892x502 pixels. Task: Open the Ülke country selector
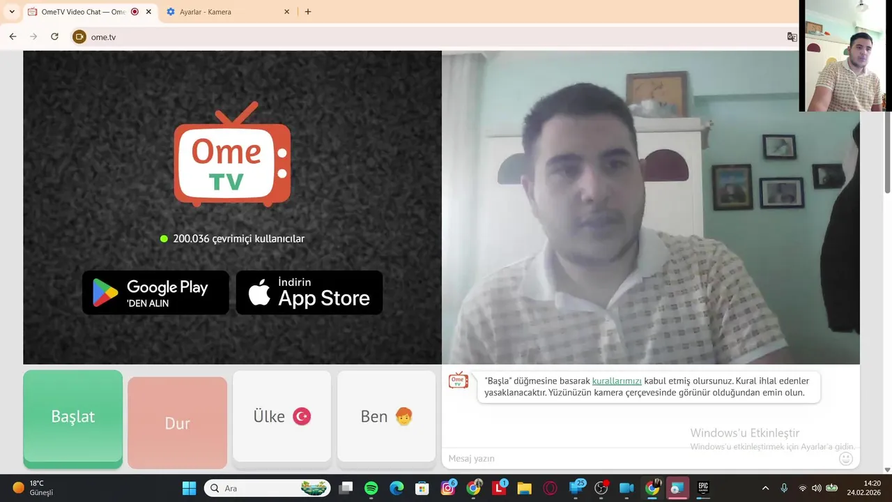(x=282, y=416)
